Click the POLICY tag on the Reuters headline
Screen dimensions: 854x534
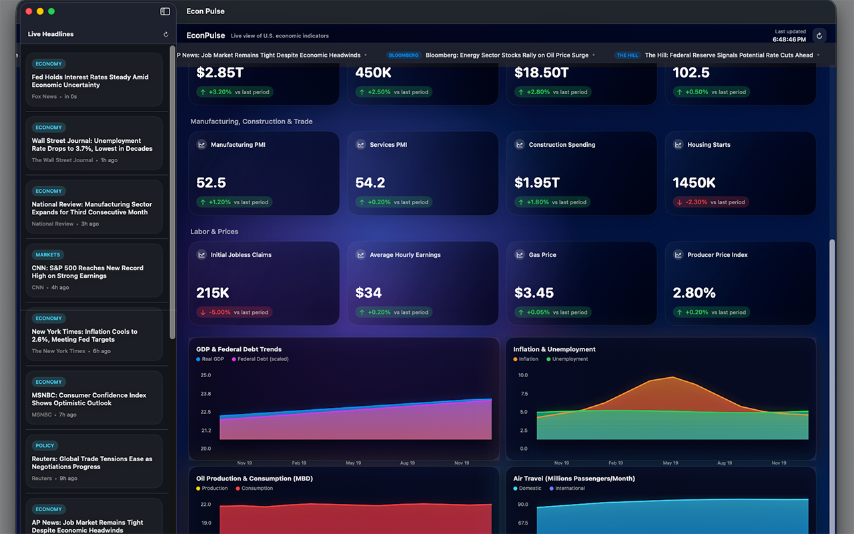(x=45, y=445)
